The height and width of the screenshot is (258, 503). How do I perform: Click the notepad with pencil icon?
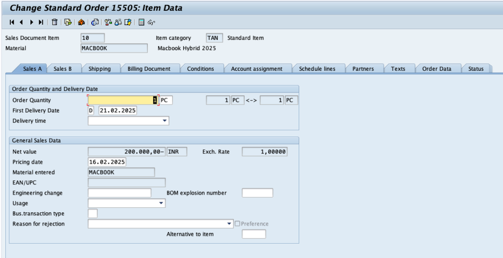128,22
